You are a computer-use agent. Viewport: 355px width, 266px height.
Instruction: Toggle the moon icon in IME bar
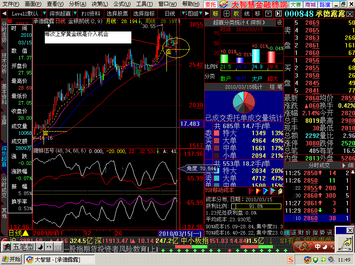click(x=325, y=247)
